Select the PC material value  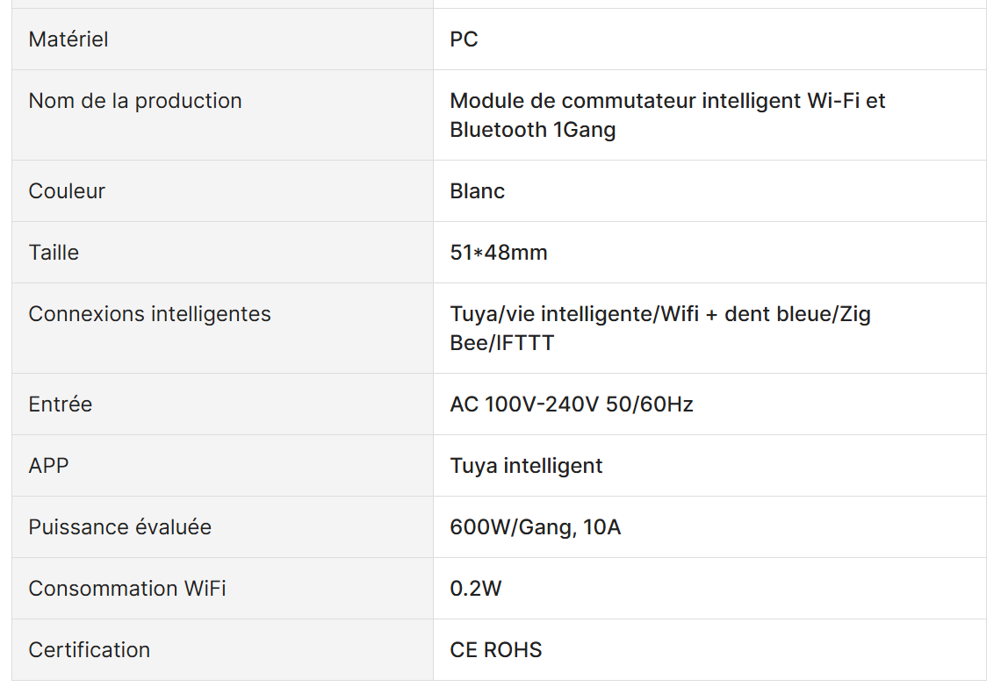click(x=464, y=39)
